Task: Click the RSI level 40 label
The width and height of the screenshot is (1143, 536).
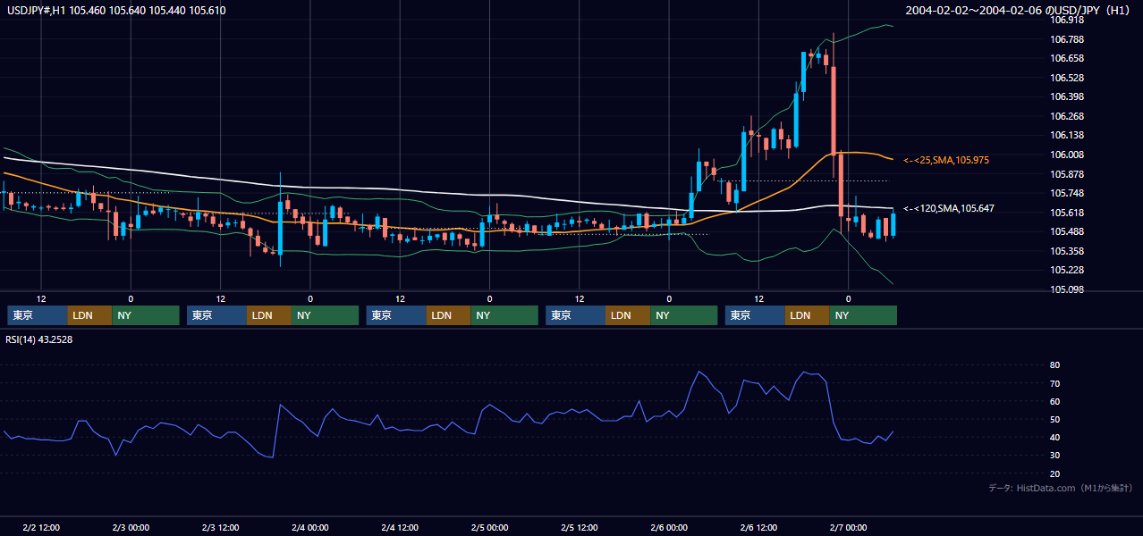Action: [1054, 437]
